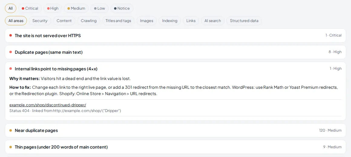
Task: Filter issues by Low severity
Action: (99, 8)
